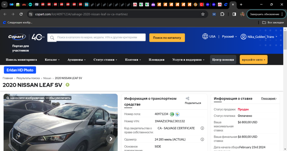Open a new browser tab

tap(241, 5)
